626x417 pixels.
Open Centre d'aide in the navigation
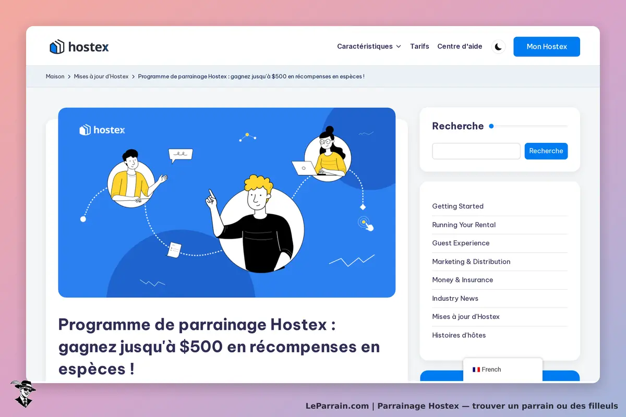(460, 46)
